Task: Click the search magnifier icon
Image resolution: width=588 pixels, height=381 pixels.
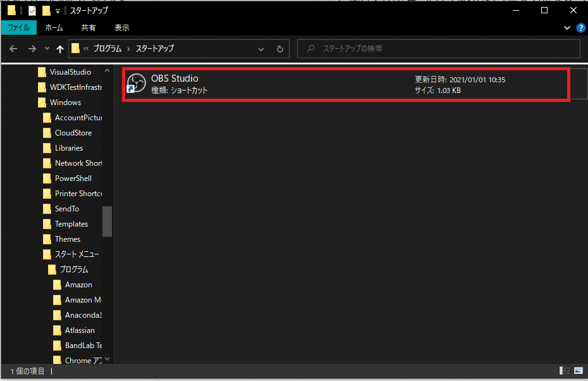Action: [310, 49]
